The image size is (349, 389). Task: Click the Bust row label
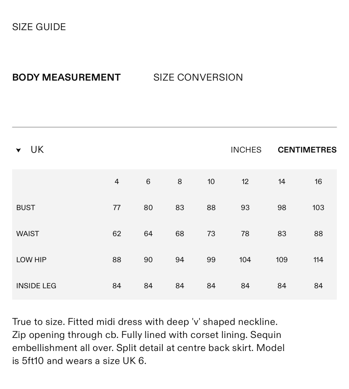[x=26, y=207]
